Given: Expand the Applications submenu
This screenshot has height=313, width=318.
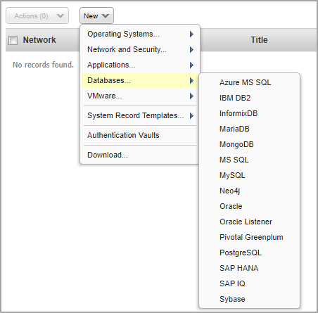Looking at the screenshot, I should 140,65.
